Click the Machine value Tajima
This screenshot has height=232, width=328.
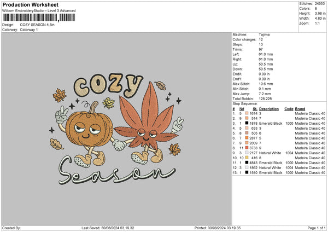point(263,34)
